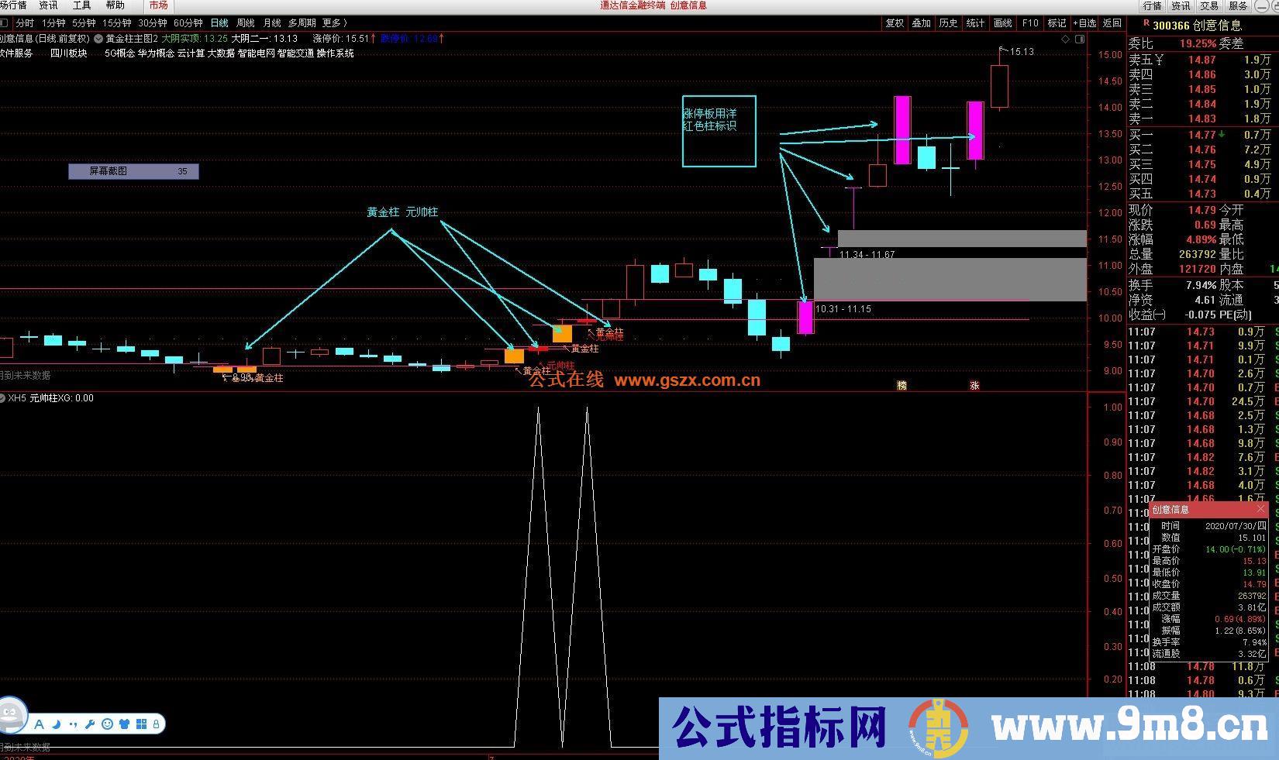Open the 工具 menu
Screen dimensions: 1279x760
[x=80, y=5]
